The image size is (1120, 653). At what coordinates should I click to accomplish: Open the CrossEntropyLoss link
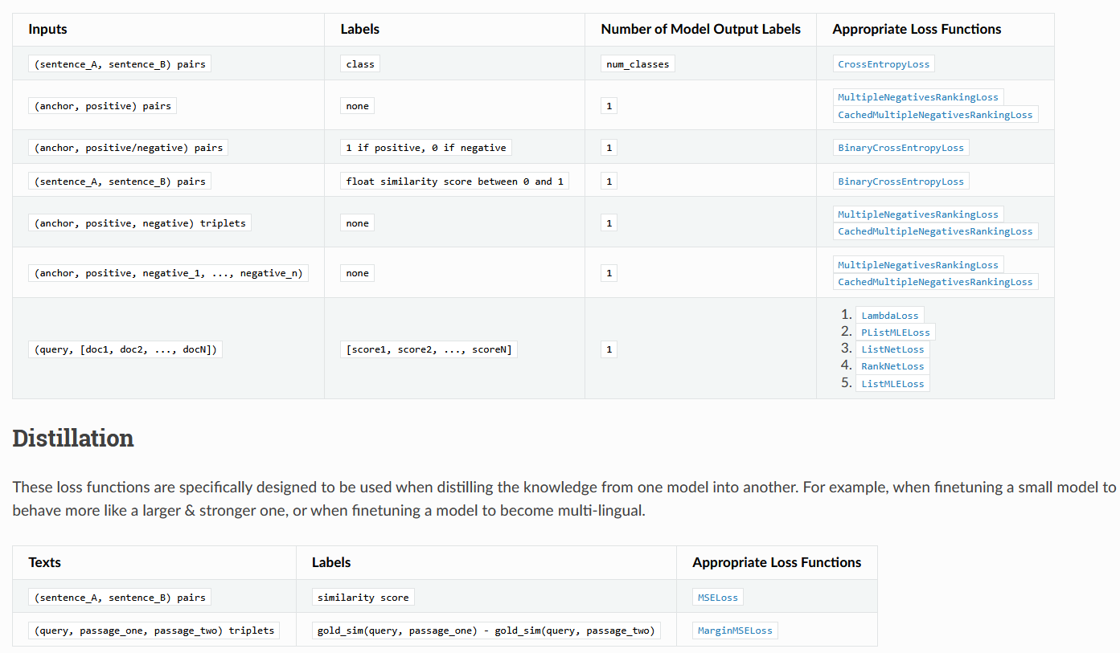(883, 64)
